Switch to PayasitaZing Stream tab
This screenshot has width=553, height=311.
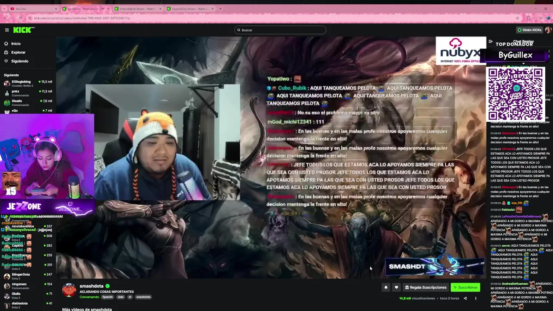(191, 9)
